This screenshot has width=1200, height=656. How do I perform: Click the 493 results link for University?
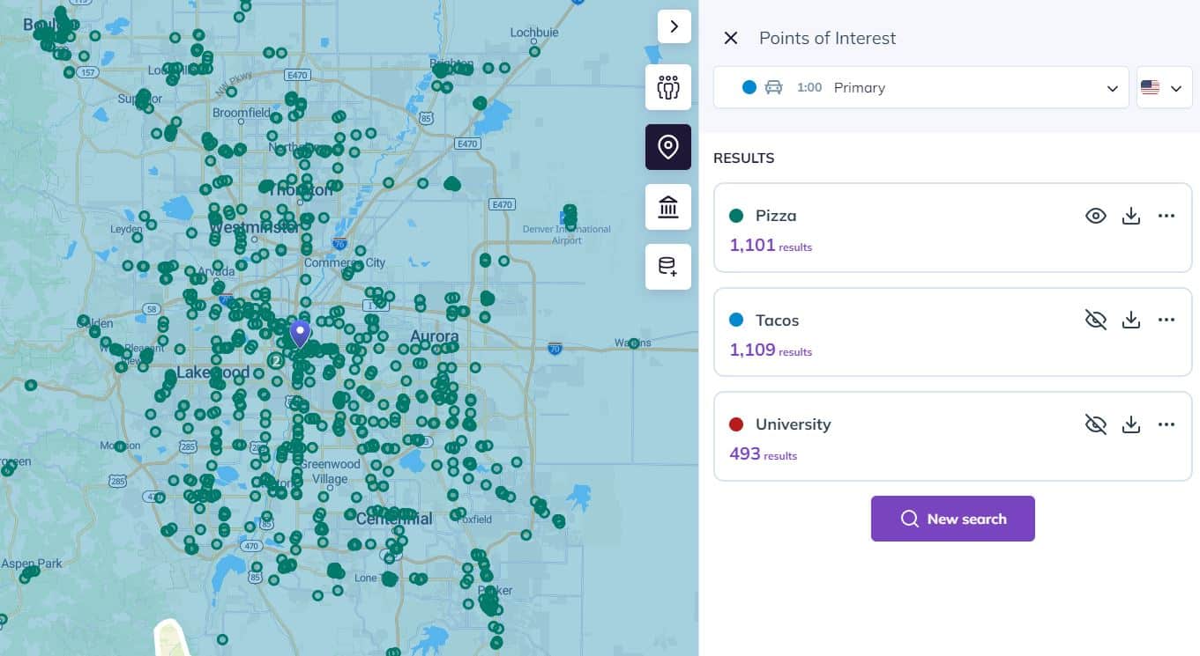pyautogui.click(x=764, y=453)
